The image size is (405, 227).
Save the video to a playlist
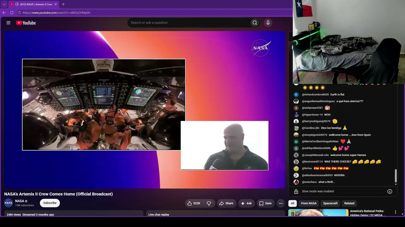pos(265,203)
